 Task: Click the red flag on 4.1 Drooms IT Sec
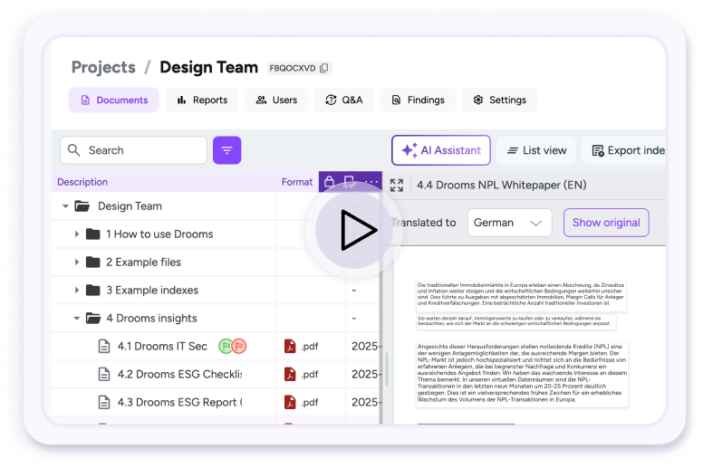pos(238,346)
